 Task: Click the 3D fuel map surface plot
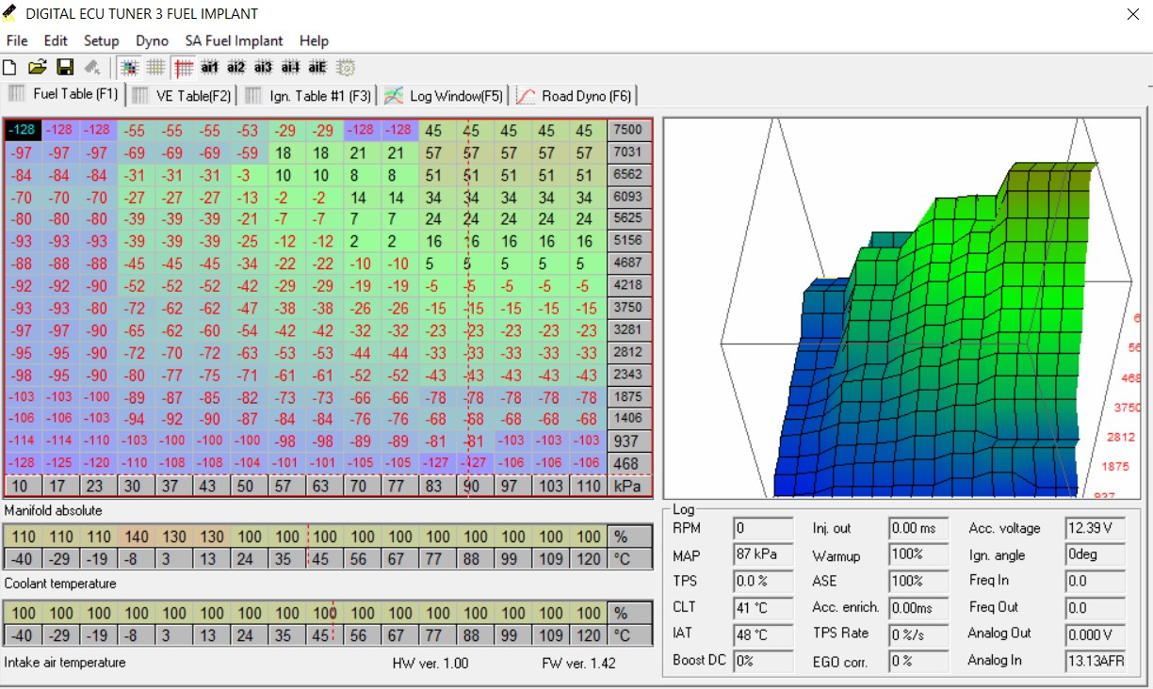pyautogui.click(x=901, y=307)
